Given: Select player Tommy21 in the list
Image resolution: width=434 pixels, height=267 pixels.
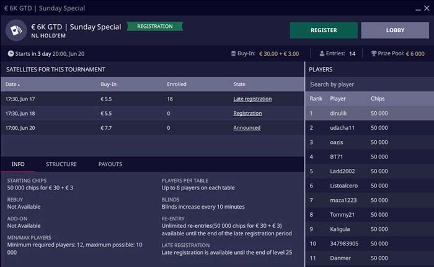Looking at the screenshot, I should point(370,214).
